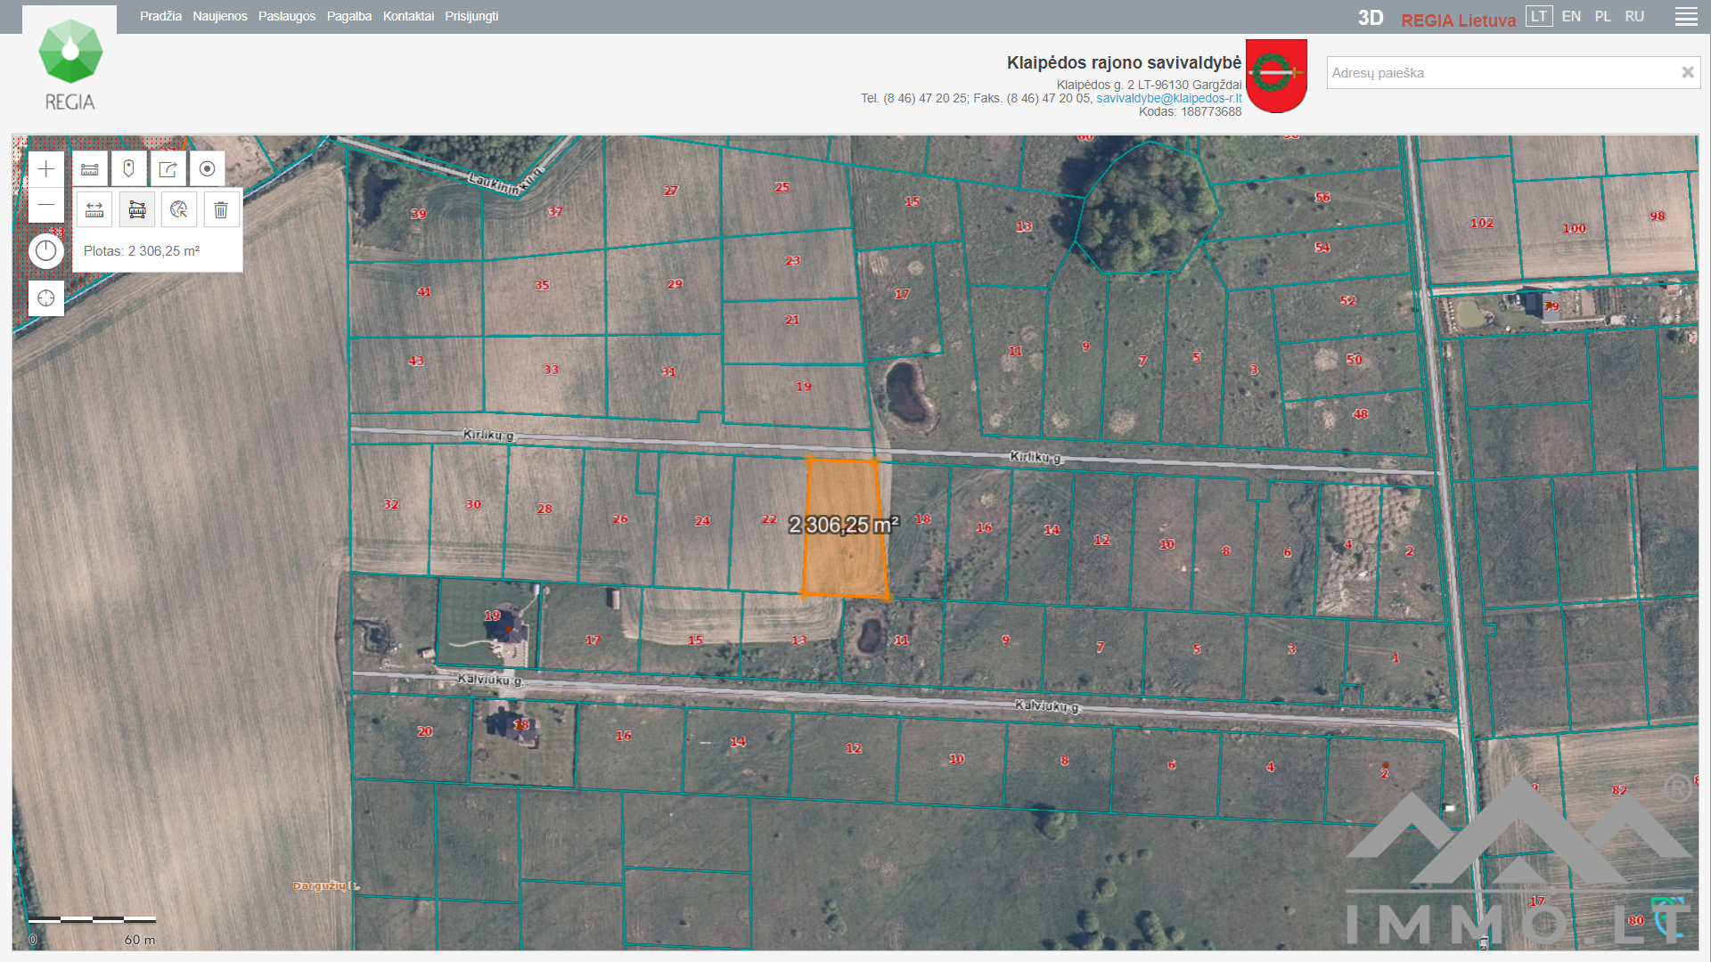
Task: Select LT language
Action: (1539, 16)
